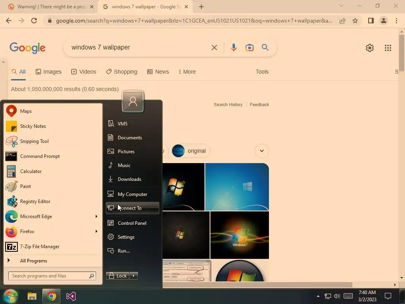The image size is (405, 304).
Task: Open Visual Studio from the taskbar
Action: coord(71,296)
